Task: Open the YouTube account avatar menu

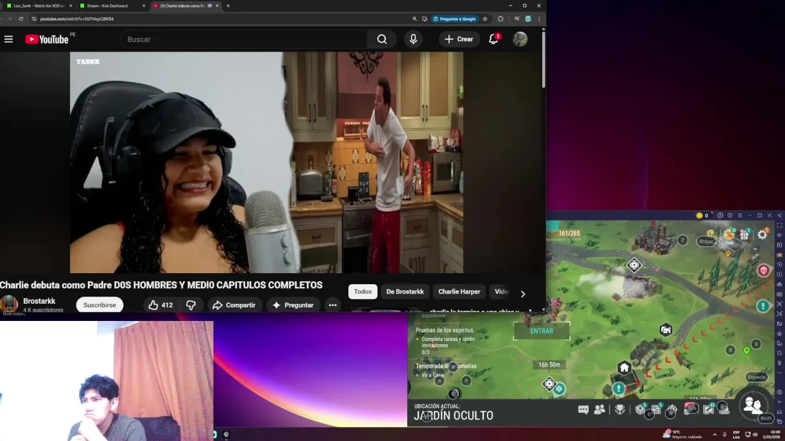Action: tap(520, 39)
